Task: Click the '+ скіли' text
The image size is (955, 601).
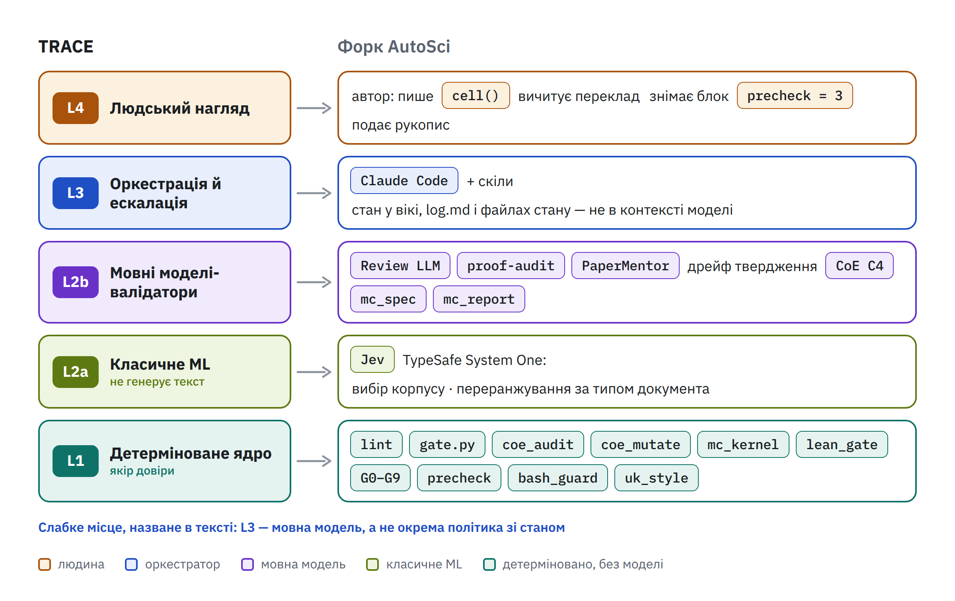Action: click(490, 182)
